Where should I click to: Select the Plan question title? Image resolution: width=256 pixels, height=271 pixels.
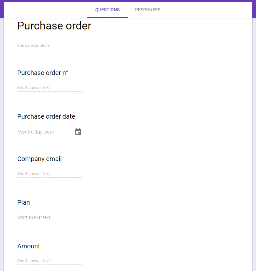24,202
